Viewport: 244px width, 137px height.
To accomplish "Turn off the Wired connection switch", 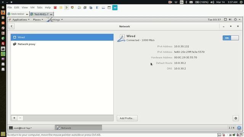I will pos(231,38).
